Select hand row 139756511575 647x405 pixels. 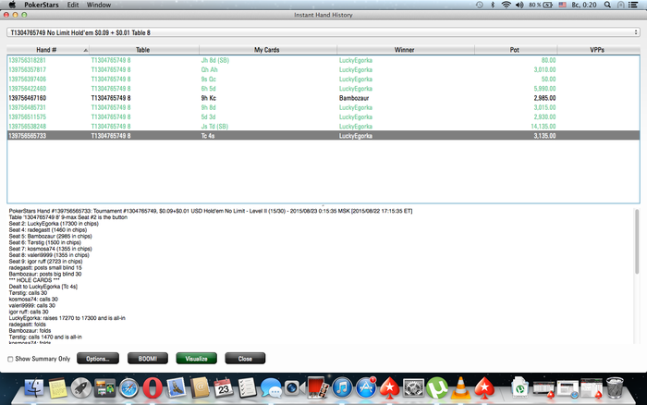323,117
